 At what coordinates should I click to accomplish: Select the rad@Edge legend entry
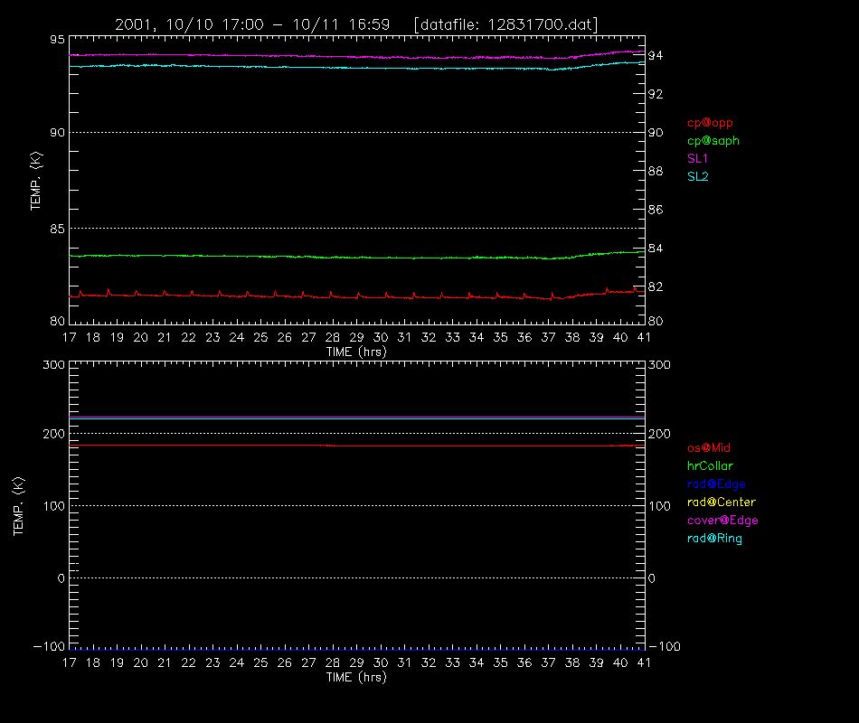(x=716, y=484)
